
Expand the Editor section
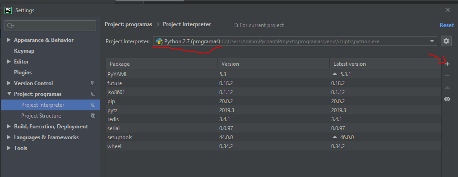pyautogui.click(x=9, y=62)
